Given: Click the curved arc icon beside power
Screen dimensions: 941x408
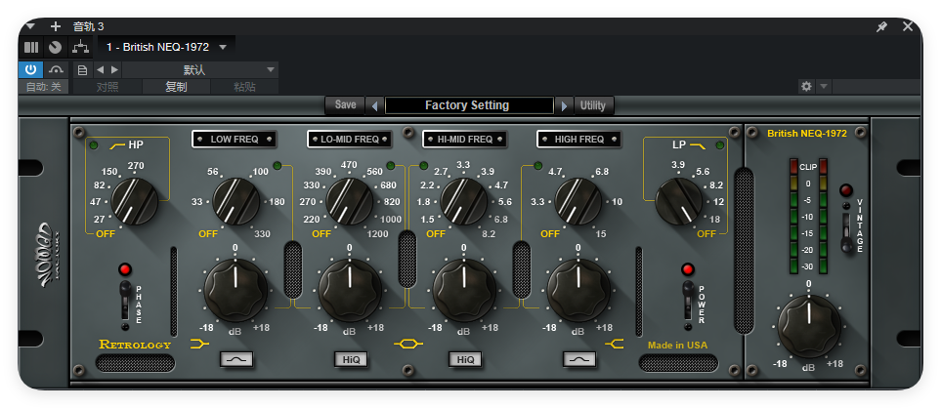Looking at the screenshot, I should point(56,69).
